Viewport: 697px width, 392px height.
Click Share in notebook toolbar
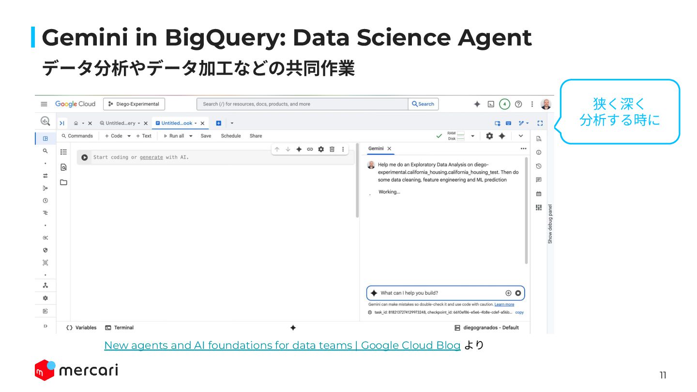tap(256, 136)
